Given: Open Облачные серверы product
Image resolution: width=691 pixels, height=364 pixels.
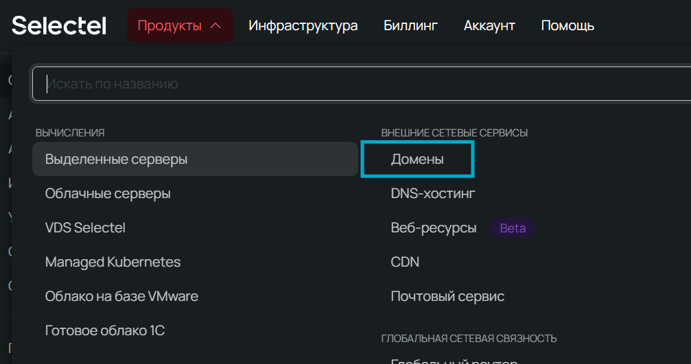Looking at the screenshot, I should pos(108,193).
